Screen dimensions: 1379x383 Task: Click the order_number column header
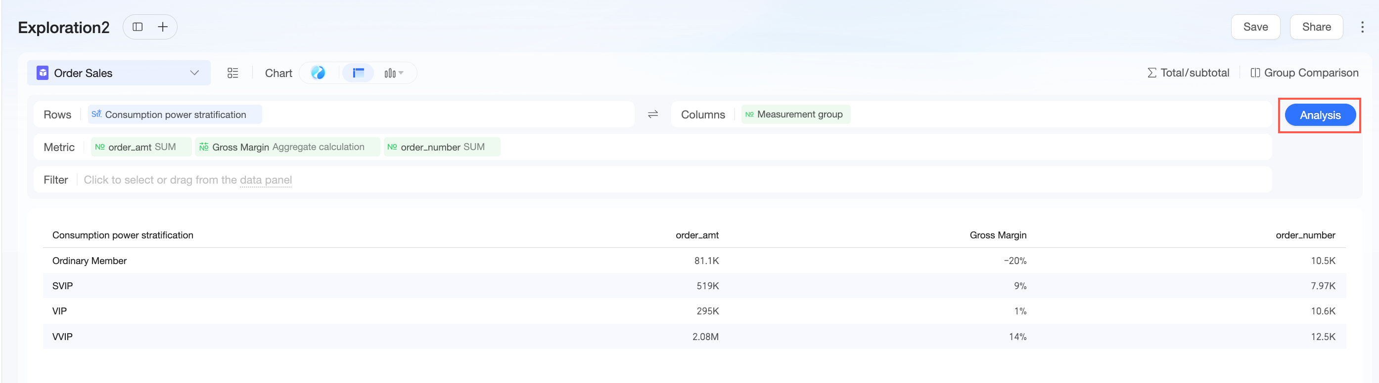1305,235
